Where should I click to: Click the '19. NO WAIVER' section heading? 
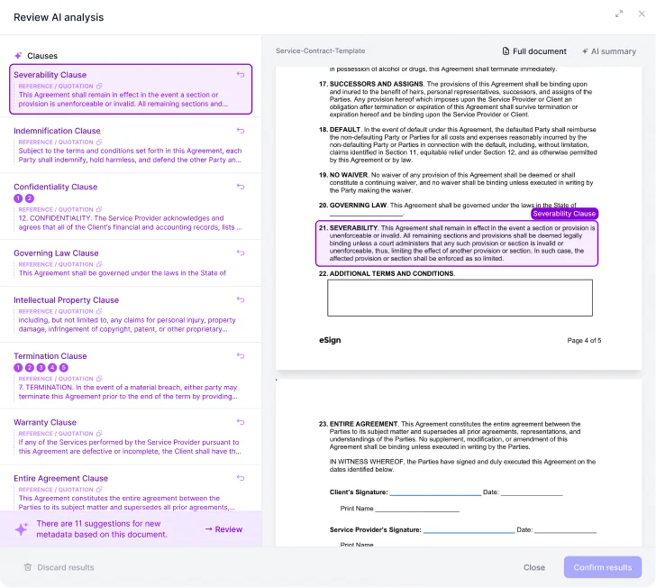(343, 175)
